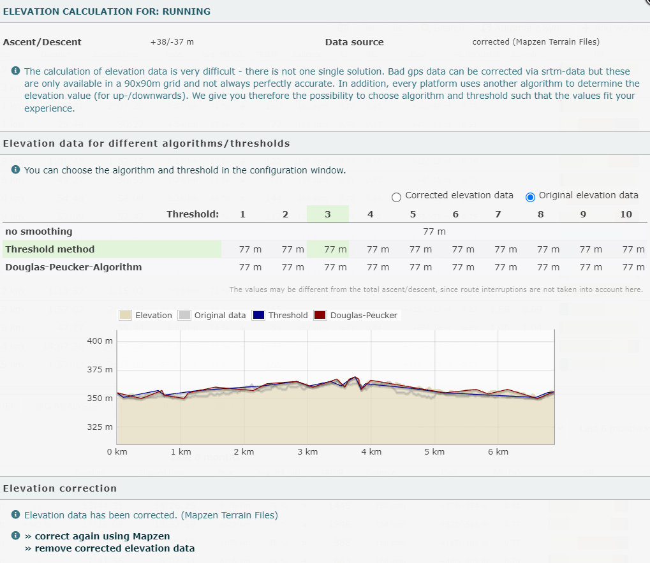
Task: Click the '+38/-37 m' ascent/descent value
Action: [172, 42]
